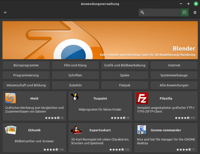Open the Büroprogramme category
This screenshot has width=200, height=154.
[26, 65]
